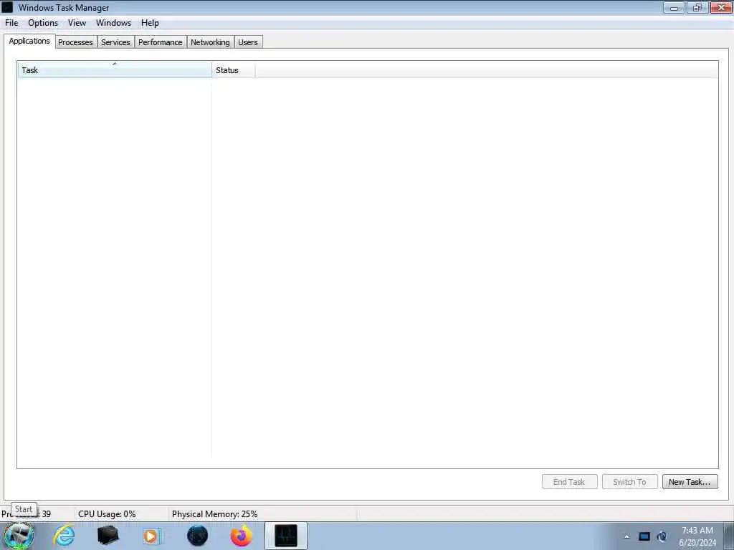The image size is (734, 550).
Task: Open the black folder taskbar icon
Action: [x=108, y=536]
